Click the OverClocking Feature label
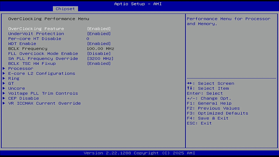 tap(36, 29)
